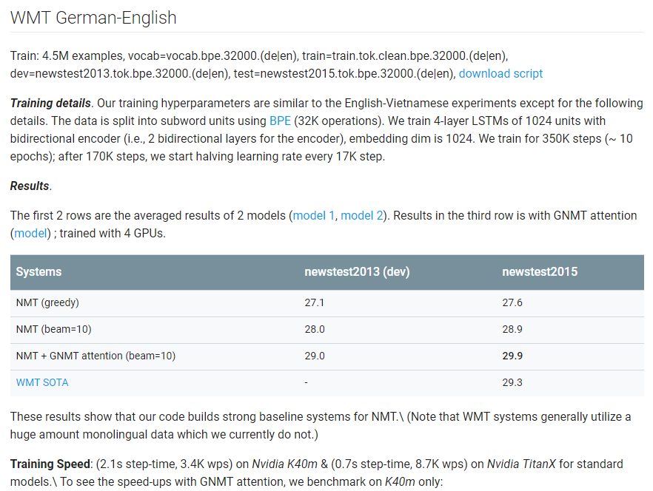Click the 27.1 dev score cell

pyautogui.click(x=314, y=302)
